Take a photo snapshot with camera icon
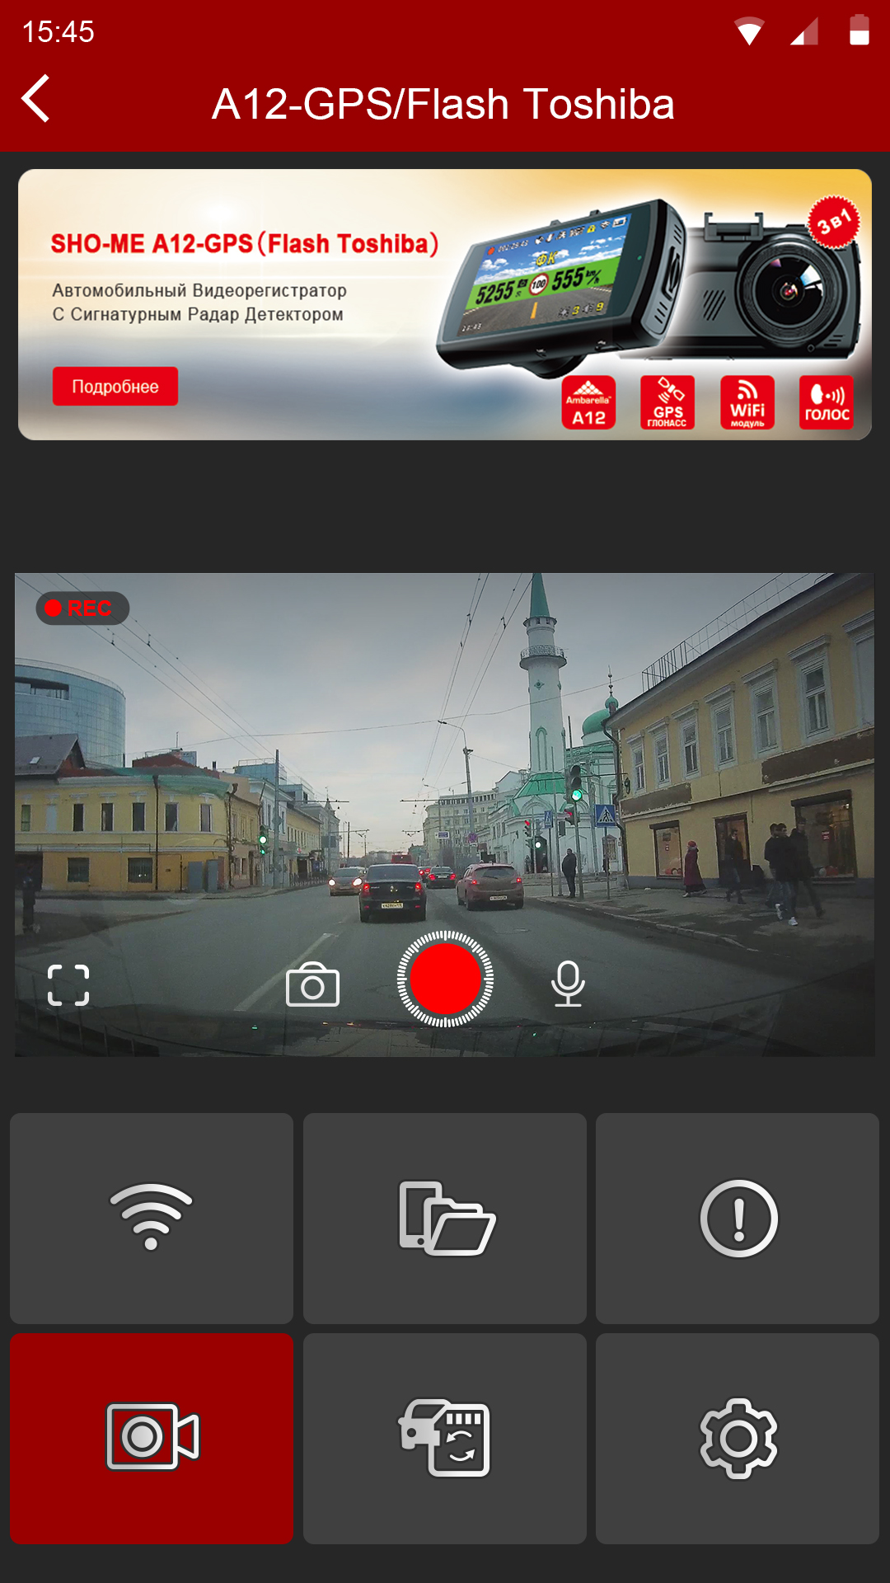This screenshot has height=1583, width=890. 312,984
